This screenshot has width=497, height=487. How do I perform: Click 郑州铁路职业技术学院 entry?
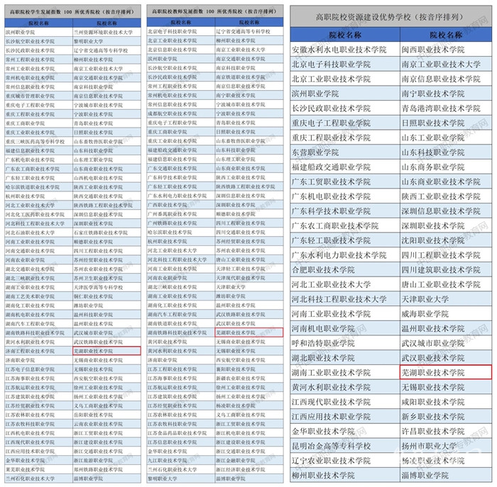106,469
